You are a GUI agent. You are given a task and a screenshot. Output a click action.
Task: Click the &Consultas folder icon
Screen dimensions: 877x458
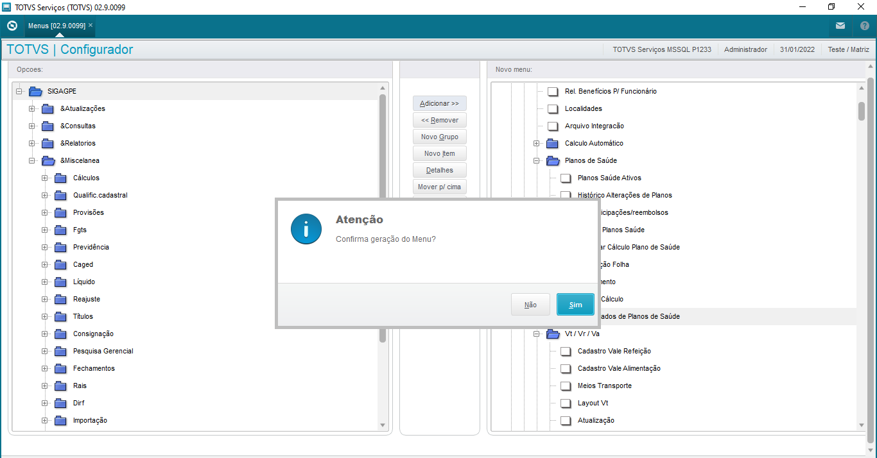[48, 126]
